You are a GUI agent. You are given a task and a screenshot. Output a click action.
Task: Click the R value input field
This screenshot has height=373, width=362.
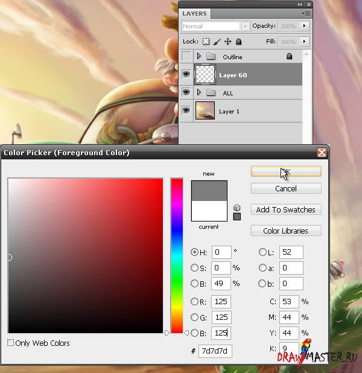click(x=221, y=301)
